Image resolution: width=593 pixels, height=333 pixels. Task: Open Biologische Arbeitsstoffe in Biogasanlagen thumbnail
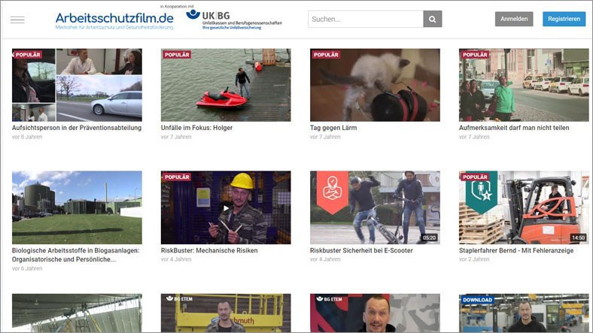(77, 207)
